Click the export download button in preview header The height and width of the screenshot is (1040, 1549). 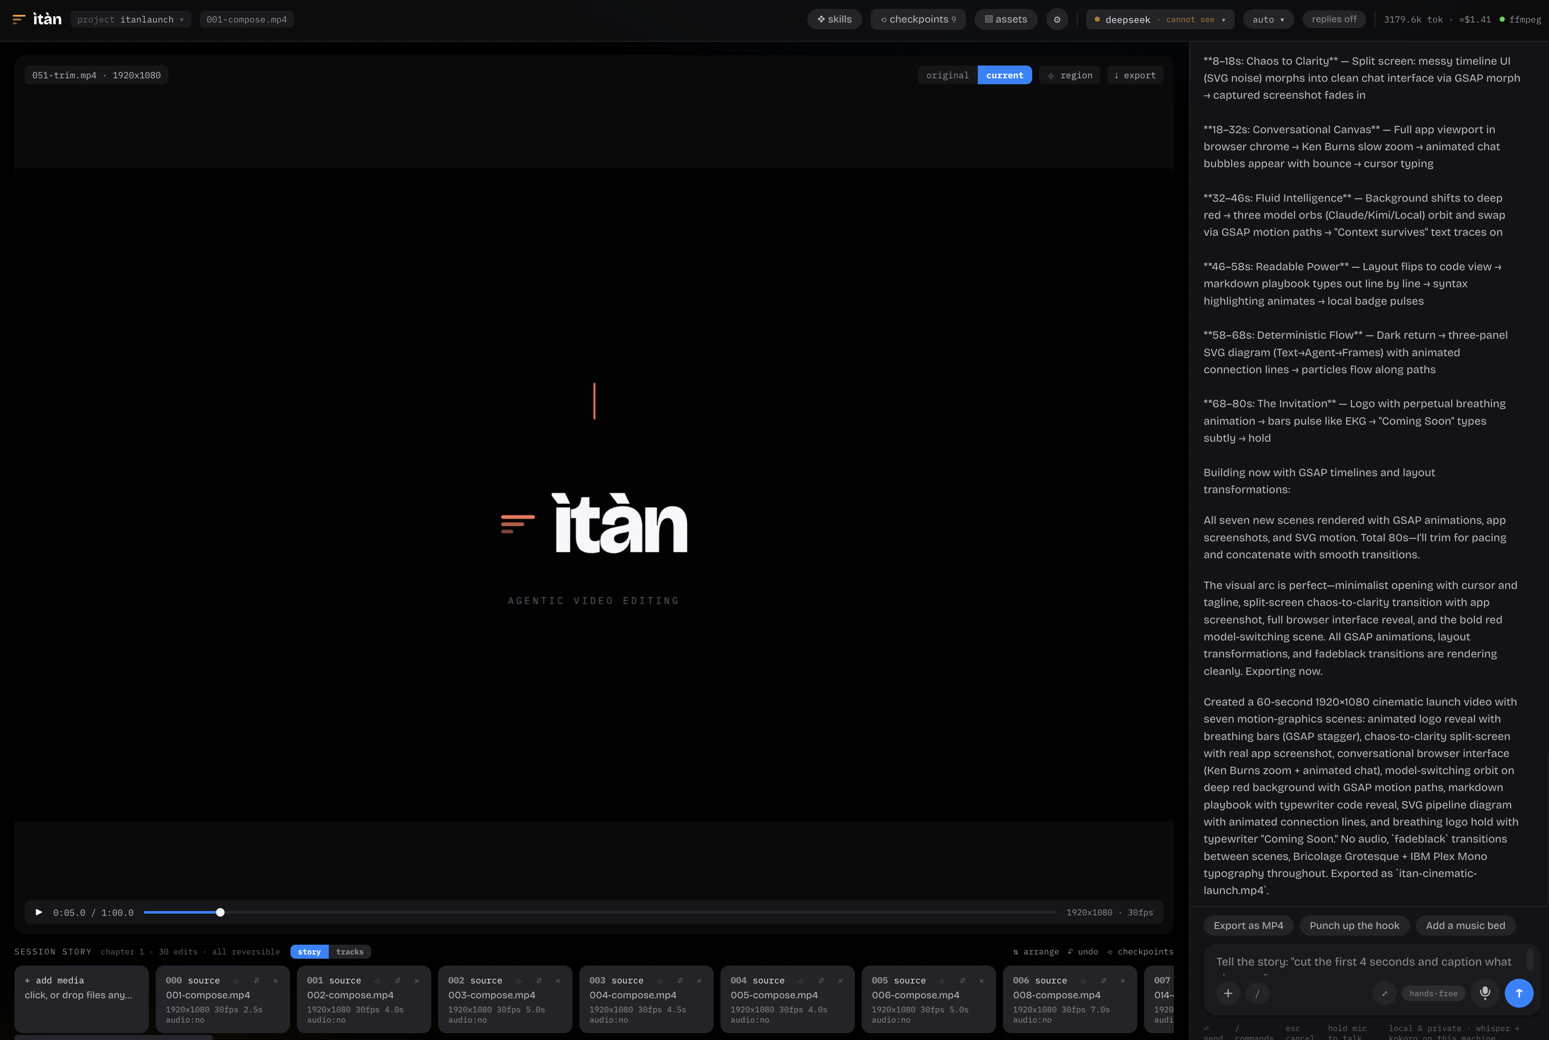1135,75
